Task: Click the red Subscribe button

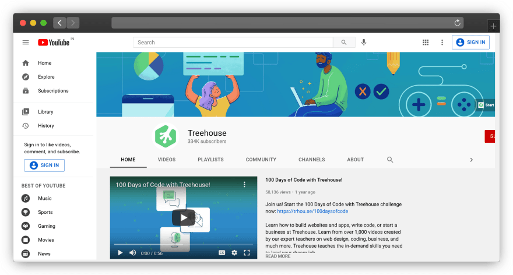Action: click(490, 136)
